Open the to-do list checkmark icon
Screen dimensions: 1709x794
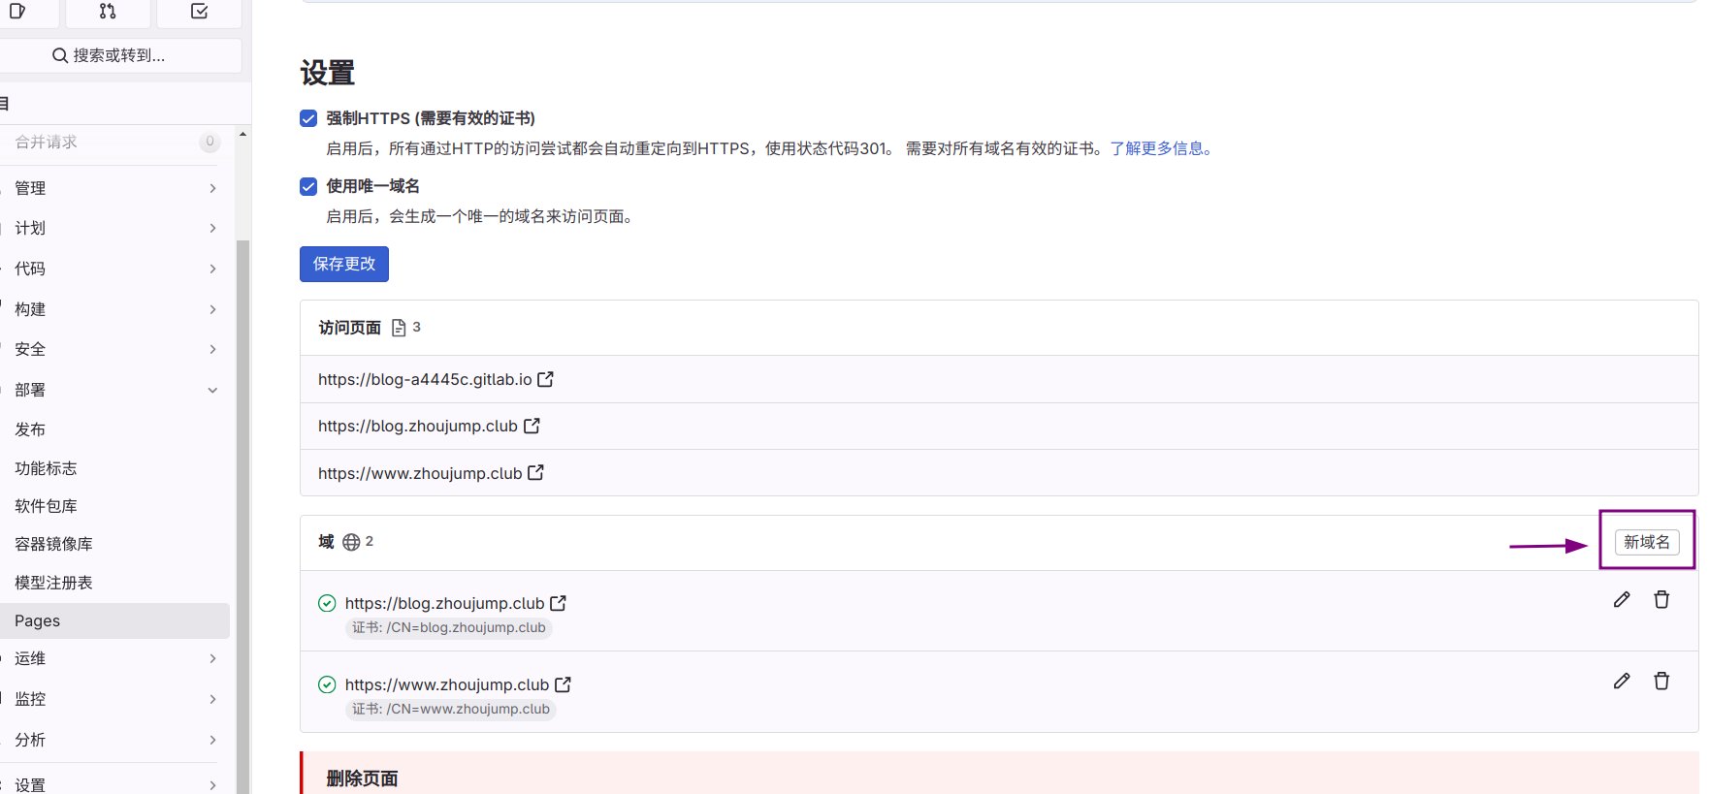click(x=199, y=12)
